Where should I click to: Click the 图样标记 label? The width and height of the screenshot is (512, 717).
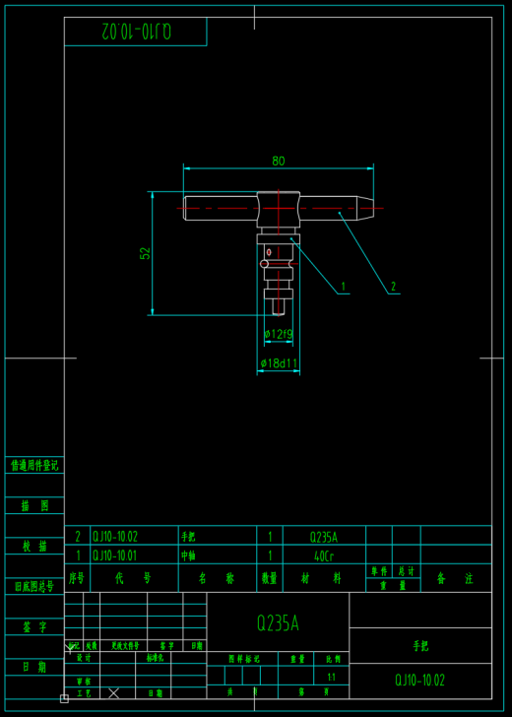244,659
